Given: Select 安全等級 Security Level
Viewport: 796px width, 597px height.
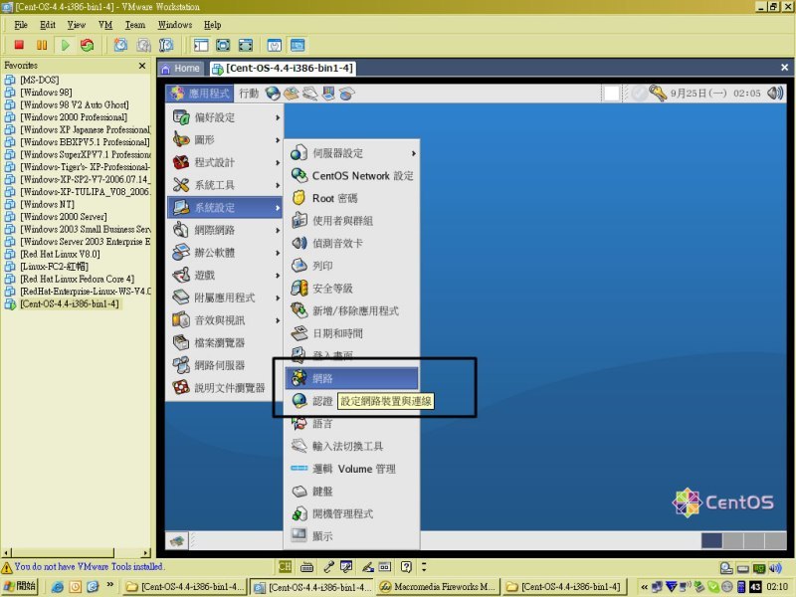Looking at the screenshot, I should 352,289.
